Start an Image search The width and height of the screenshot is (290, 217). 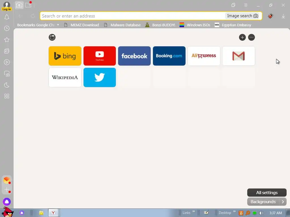pyautogui.click(x=242, y=16)
